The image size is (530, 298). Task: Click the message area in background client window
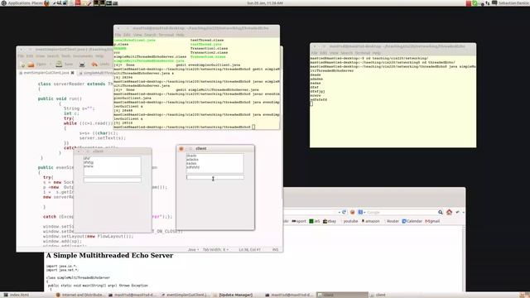tap(113, 166)
